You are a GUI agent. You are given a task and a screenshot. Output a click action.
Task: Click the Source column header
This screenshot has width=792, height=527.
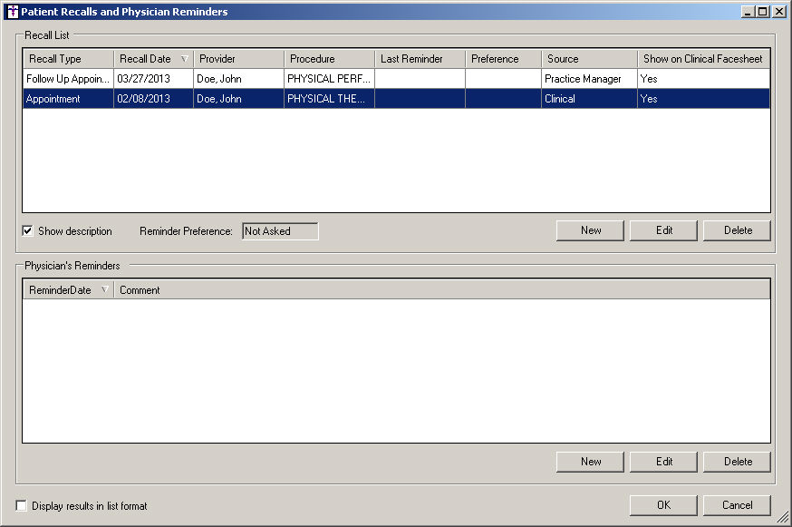[563, 59]
